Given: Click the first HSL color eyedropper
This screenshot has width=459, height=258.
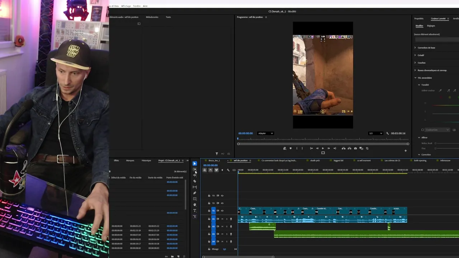Looking at the screenshot, I should point(440,90).
